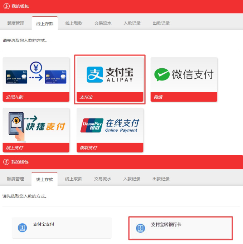Open 交易流水 tab in the lower panel
Viewport: 243px width, 244px height.
click(x=103, y=179)
